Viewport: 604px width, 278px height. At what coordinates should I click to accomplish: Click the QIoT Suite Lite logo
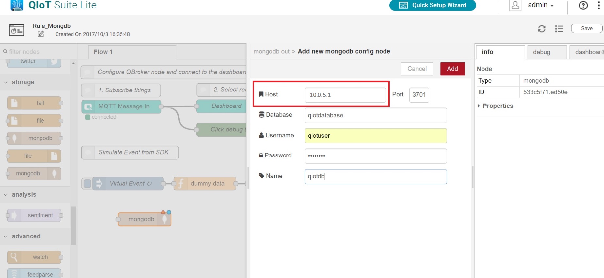tap(54, 5)
